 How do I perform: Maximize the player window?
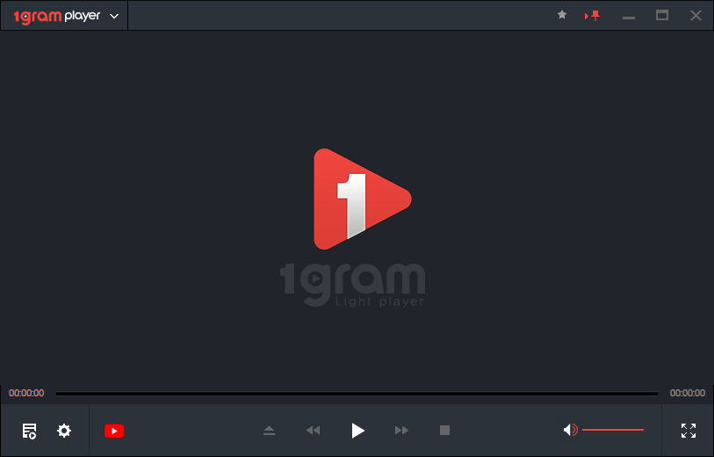click(x=662, y=16)
